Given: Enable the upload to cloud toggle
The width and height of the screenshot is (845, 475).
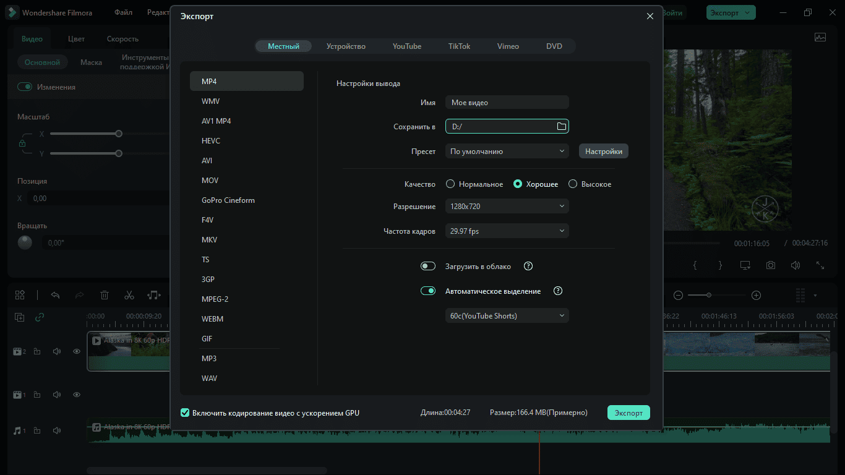Looking at the screenshot, I should [428, 267].
